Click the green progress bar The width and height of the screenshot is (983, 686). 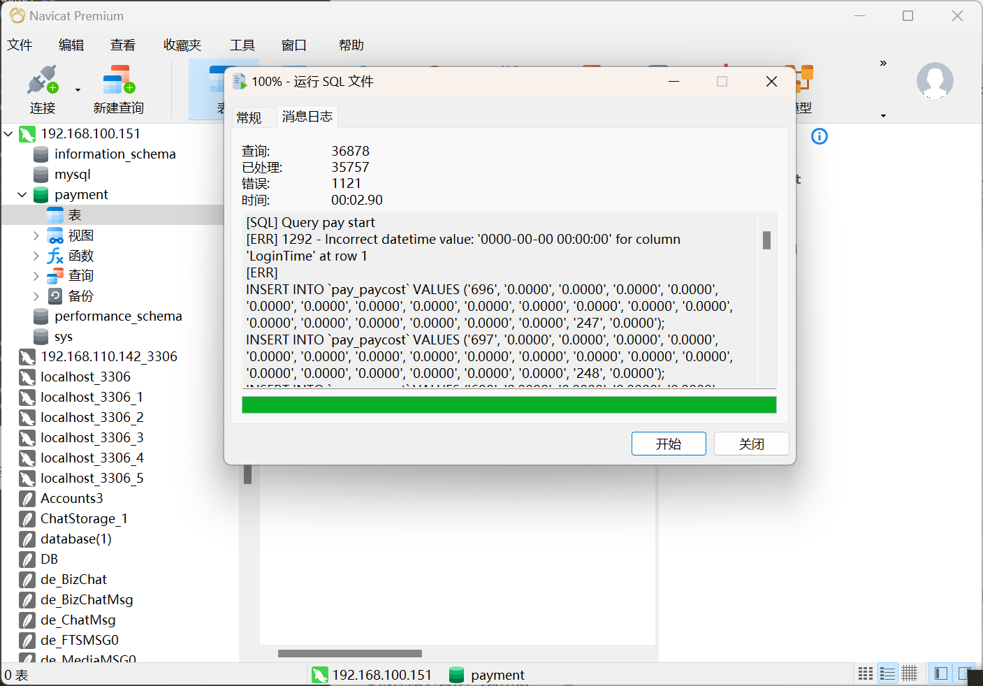(509, 404)
